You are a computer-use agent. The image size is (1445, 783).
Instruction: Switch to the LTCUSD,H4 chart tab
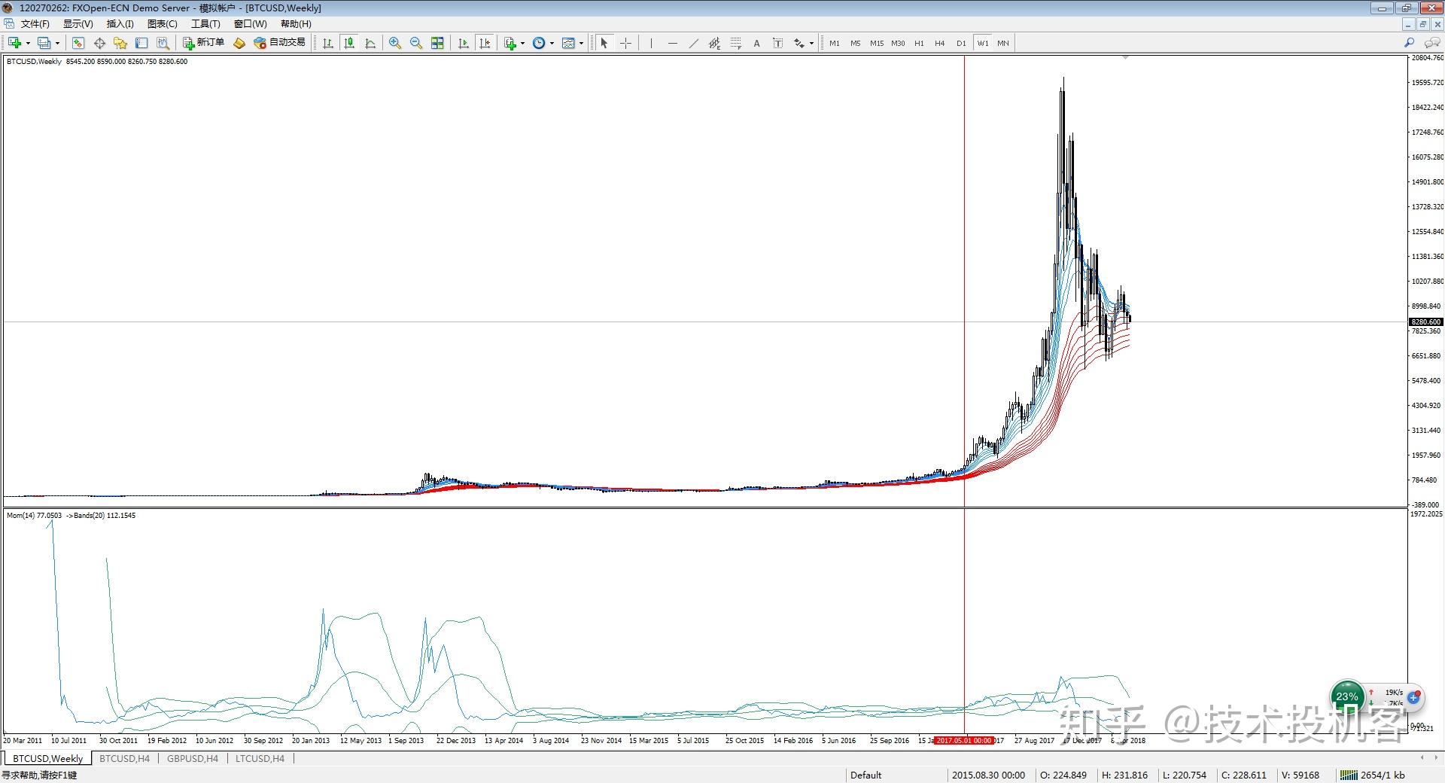click(x=260, y=758)
